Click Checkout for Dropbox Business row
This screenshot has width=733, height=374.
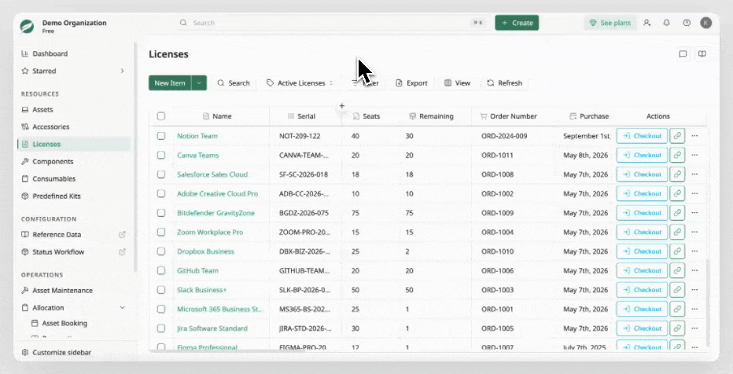click(x=642, y=251)
